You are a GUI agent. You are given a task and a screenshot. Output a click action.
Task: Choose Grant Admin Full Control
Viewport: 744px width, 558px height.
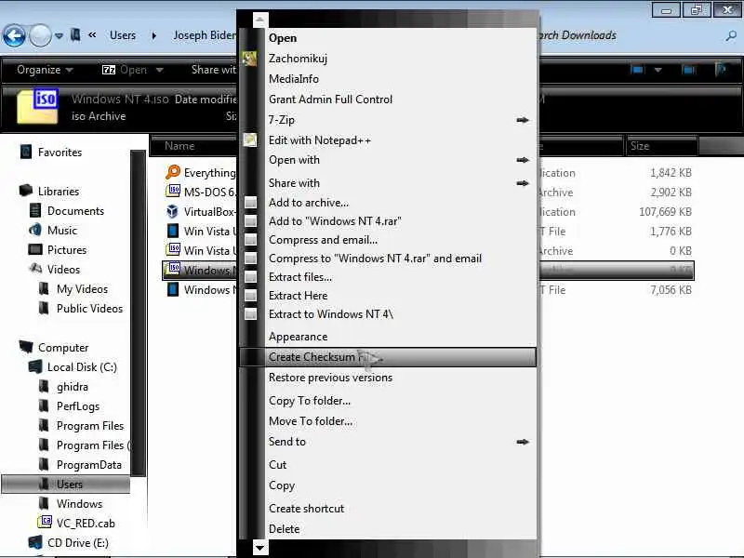click(389, 100)
